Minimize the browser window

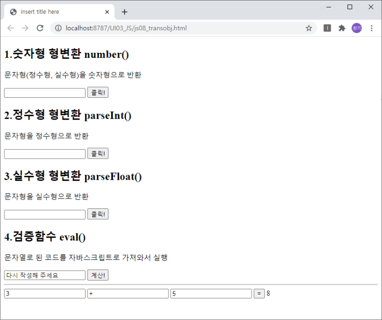[x=329, y=7]
